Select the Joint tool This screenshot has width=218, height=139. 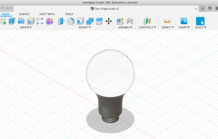(x=130, y=21)
